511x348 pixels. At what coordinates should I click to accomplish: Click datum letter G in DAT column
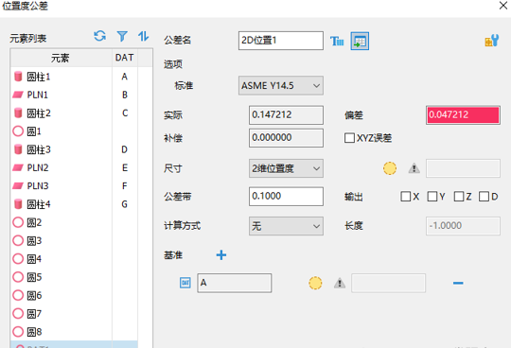click(x=125, y=204)
